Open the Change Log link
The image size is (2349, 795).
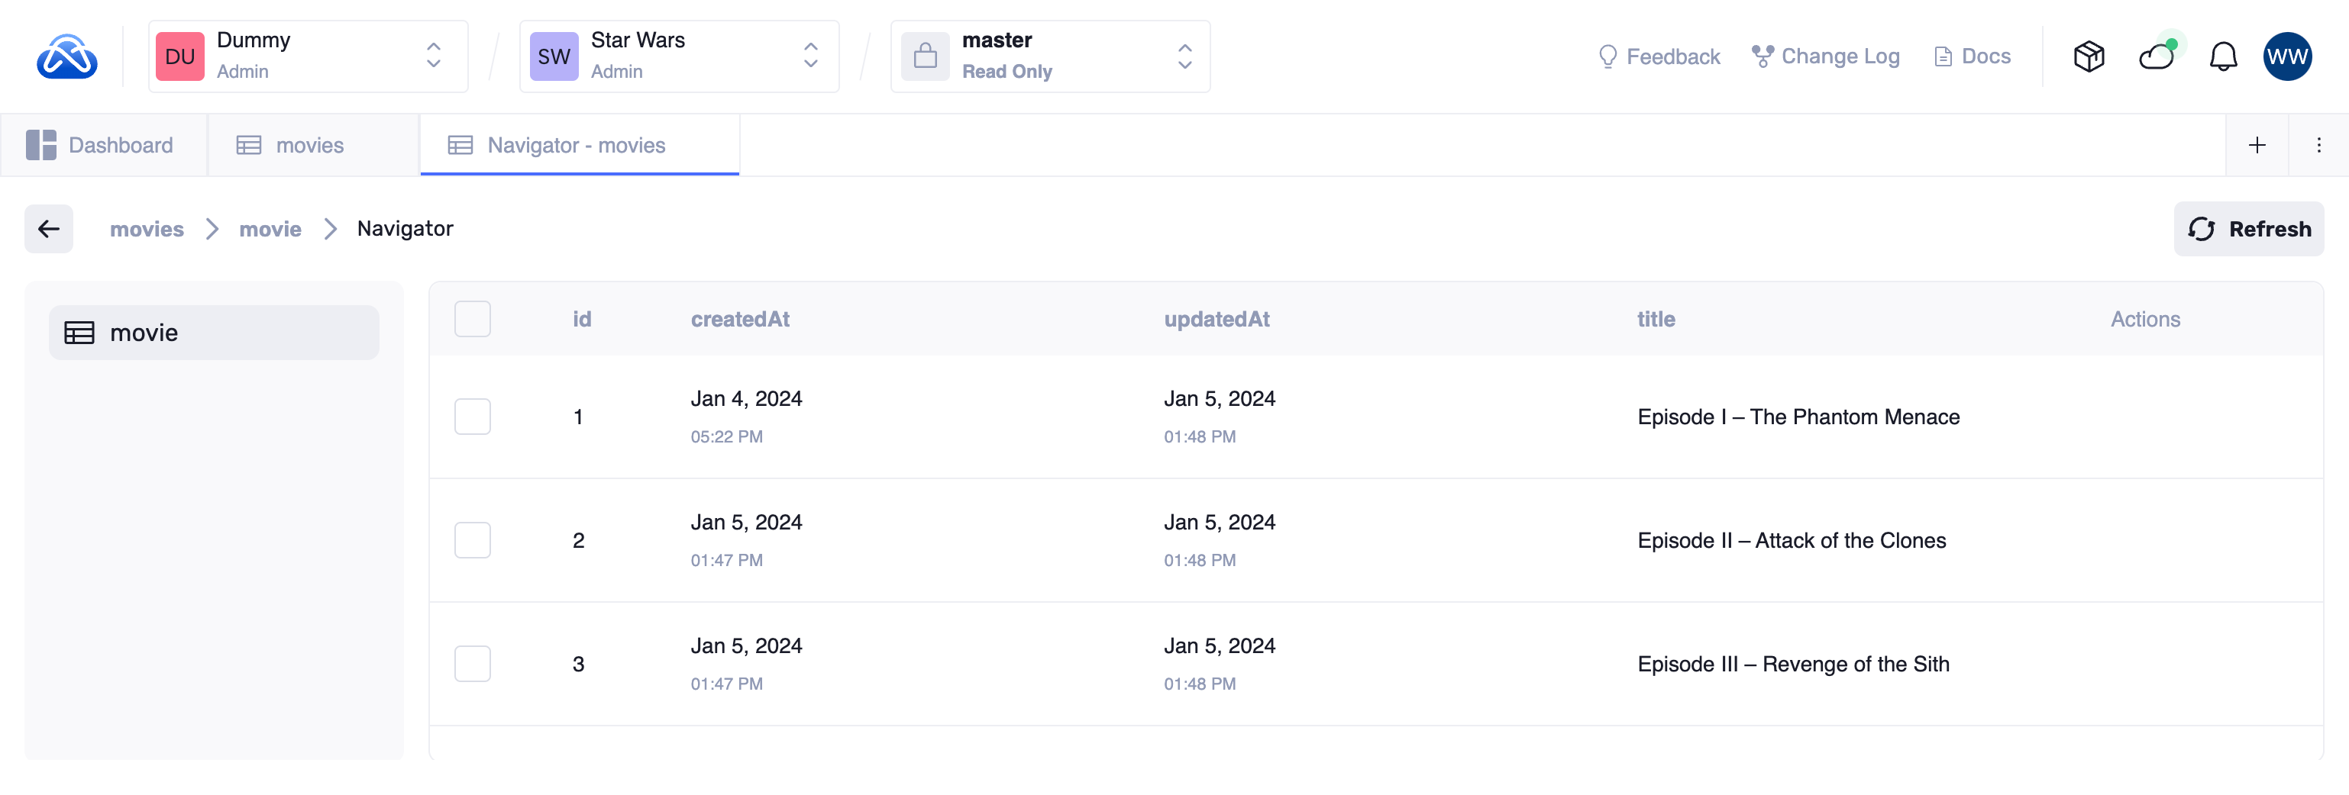1826,56
